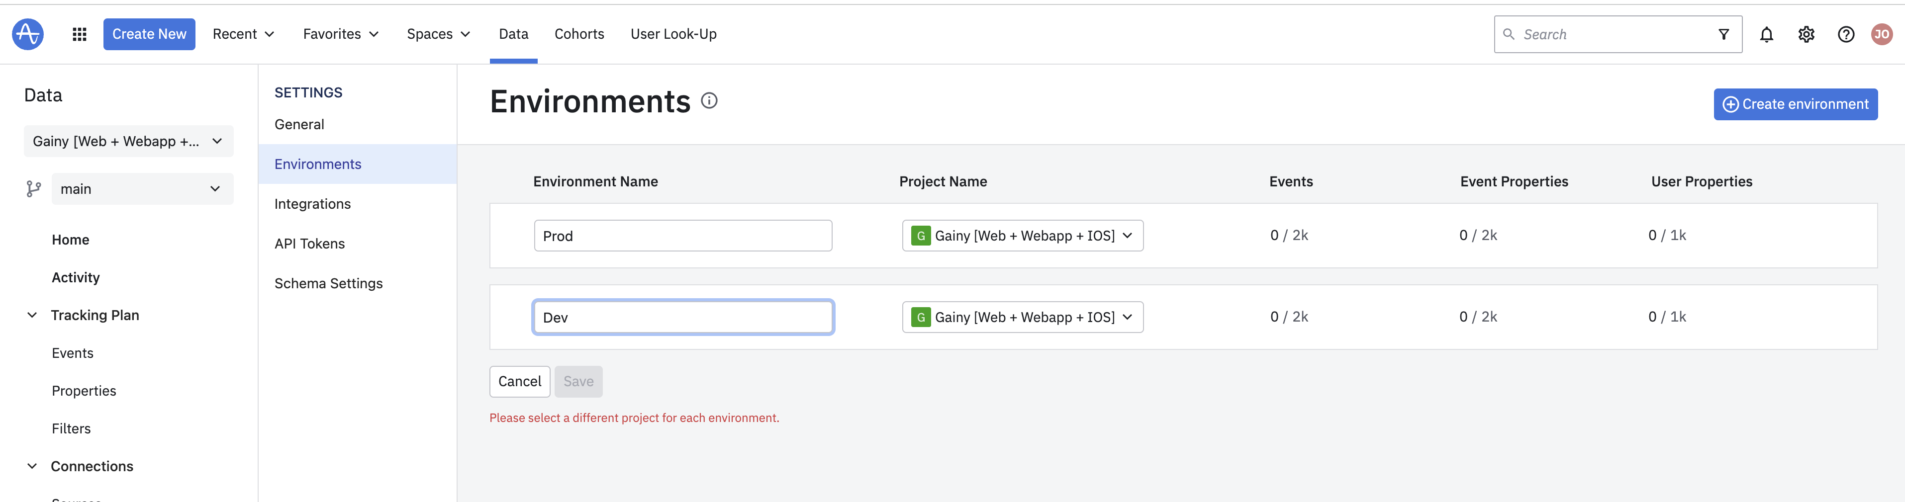
Task: Collapse the Tracking Plan section
Action: (x=32, y=315)
